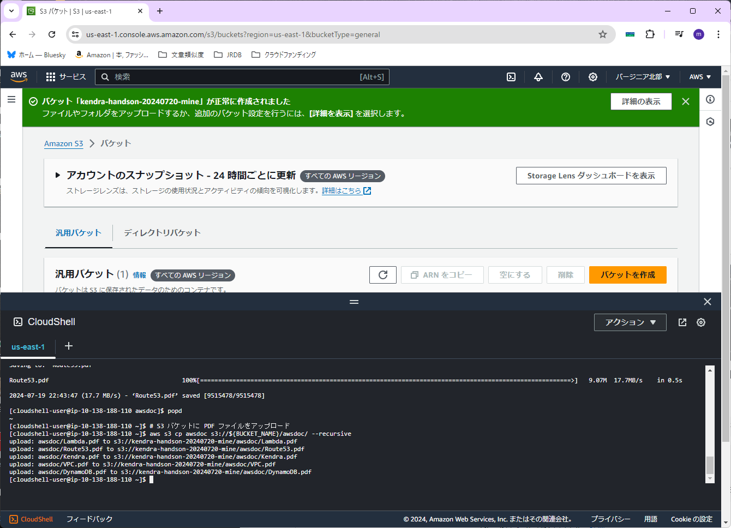Open console settings gear in the top bar
This screenshot has height=528, width=731.
[593, 77]
